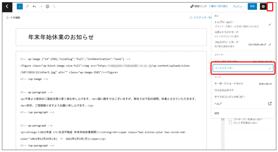Check パンくずを表示しない checkbox

coord(230,123)
